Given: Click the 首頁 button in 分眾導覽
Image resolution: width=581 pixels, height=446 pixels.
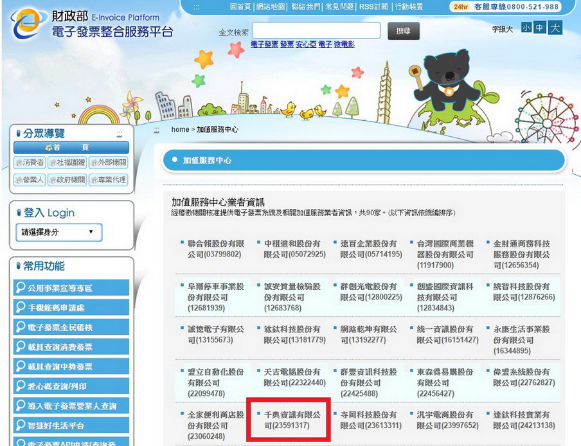Looking at the screenshot, I should [x=71, y=147].
